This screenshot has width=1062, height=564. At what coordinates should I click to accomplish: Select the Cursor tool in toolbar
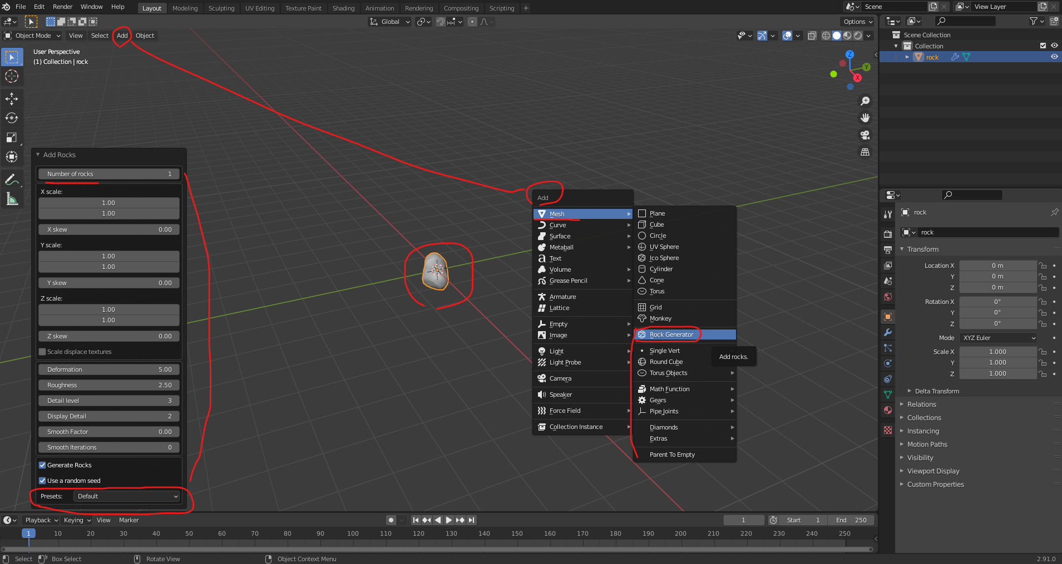(12, 76)
